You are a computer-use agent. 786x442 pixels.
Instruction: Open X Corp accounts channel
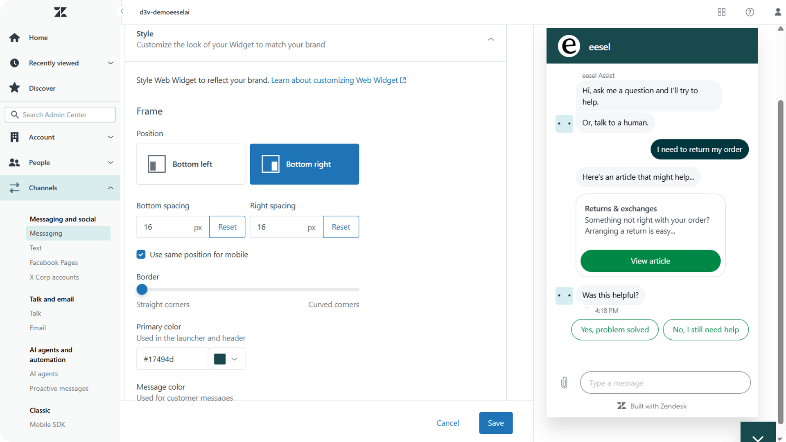54,277
